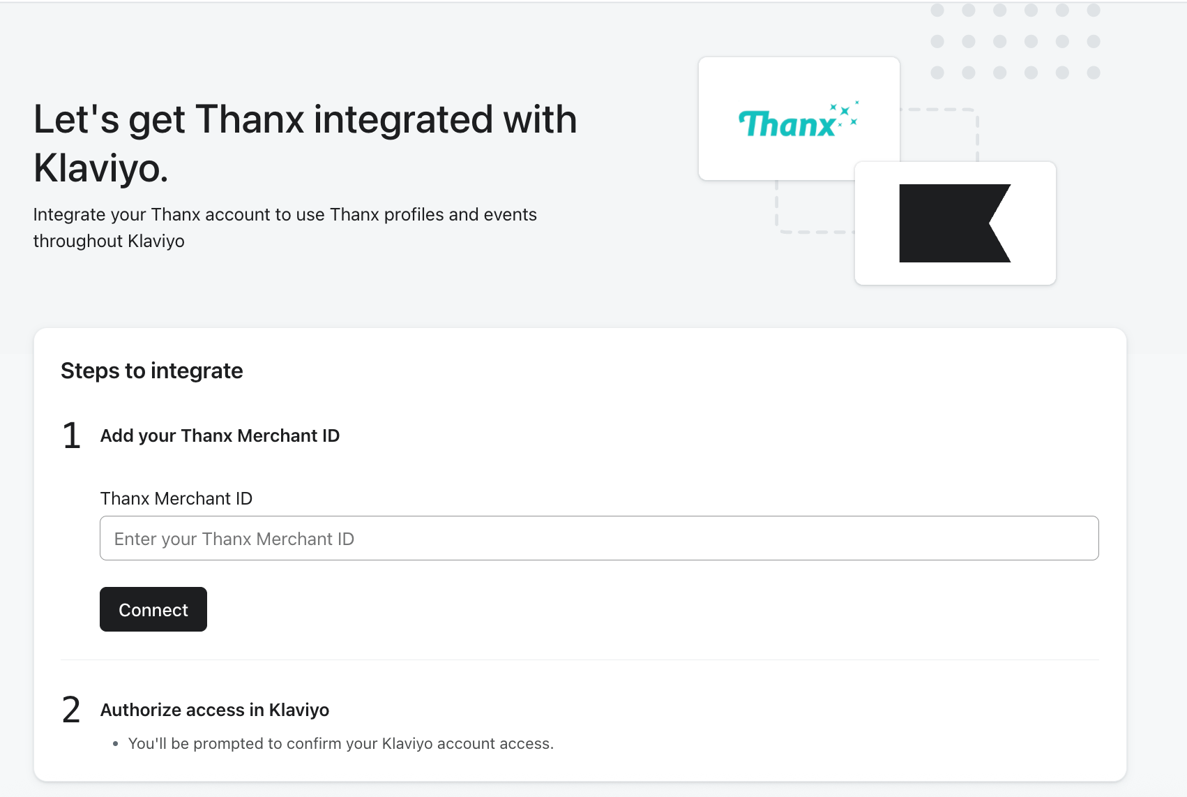Click the sparkle stars beside Thanx wordmark
The image size is (1187, 797).
pyautogui.click(x=845, y=114)
